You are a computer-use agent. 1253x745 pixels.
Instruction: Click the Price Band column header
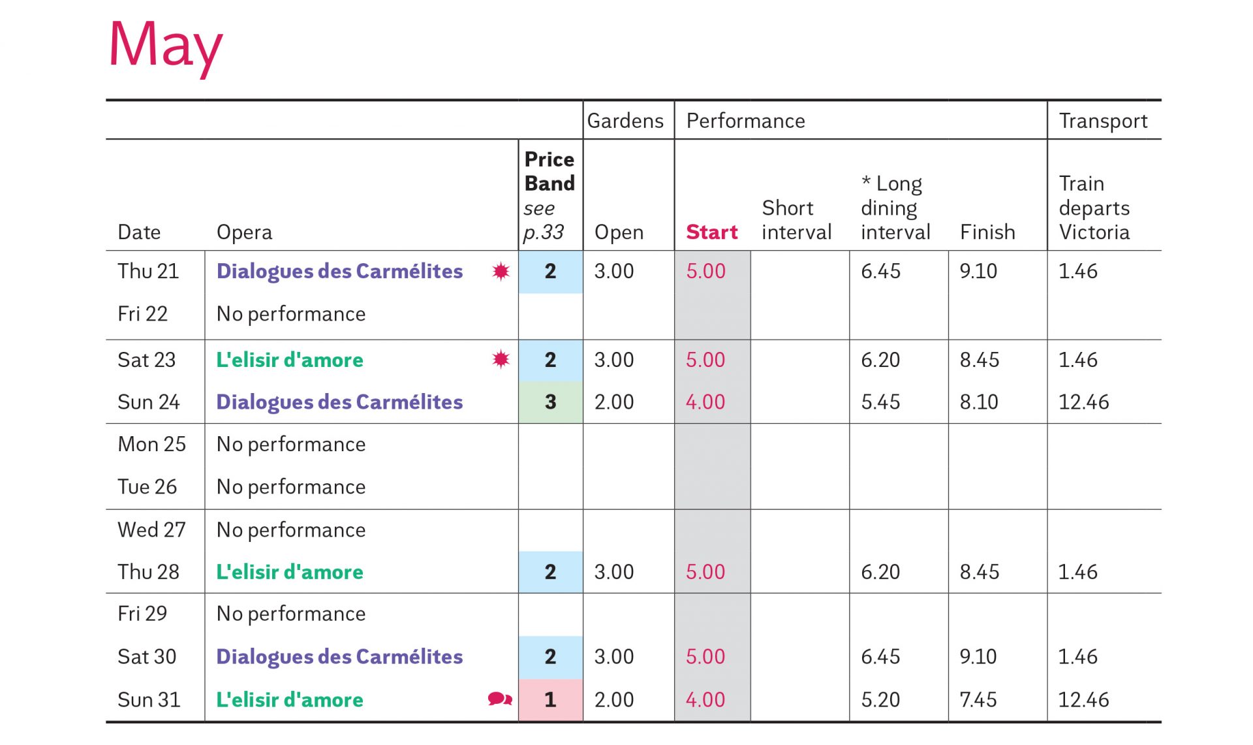549,172
